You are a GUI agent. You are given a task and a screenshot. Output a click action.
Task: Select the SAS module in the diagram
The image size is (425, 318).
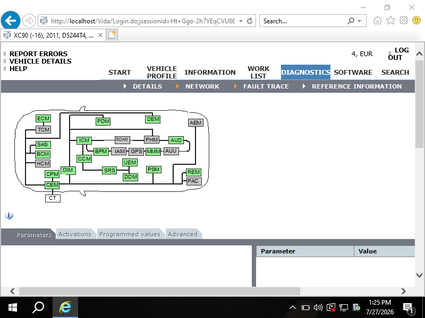(x=43, y=145)
